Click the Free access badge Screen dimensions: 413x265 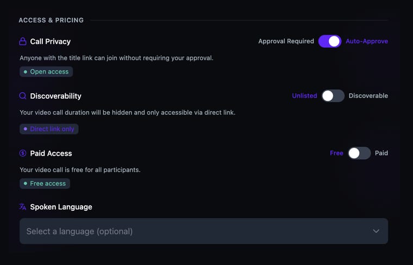tap(45, 184)
